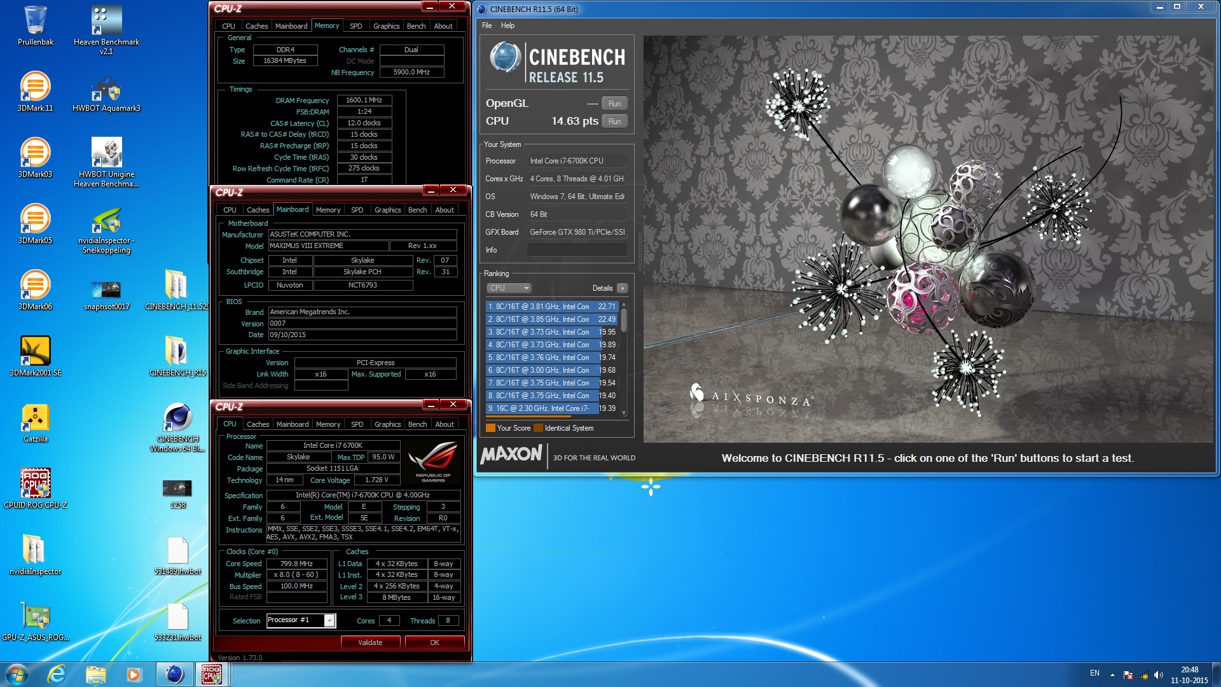Viewport: 1221px width, 687px height.
Task: Open the CPU ranking type dropdown
Action: [x=509, y=288]
